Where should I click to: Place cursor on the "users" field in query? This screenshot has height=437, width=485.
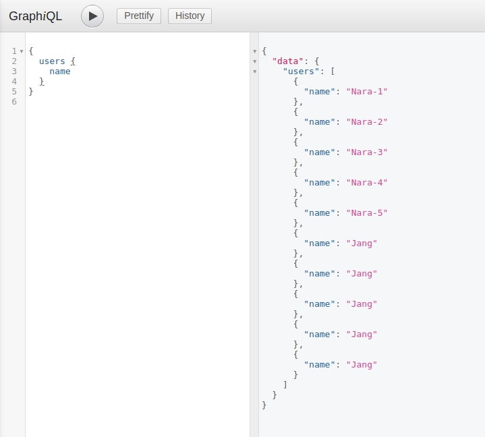(x=52, y=61)
